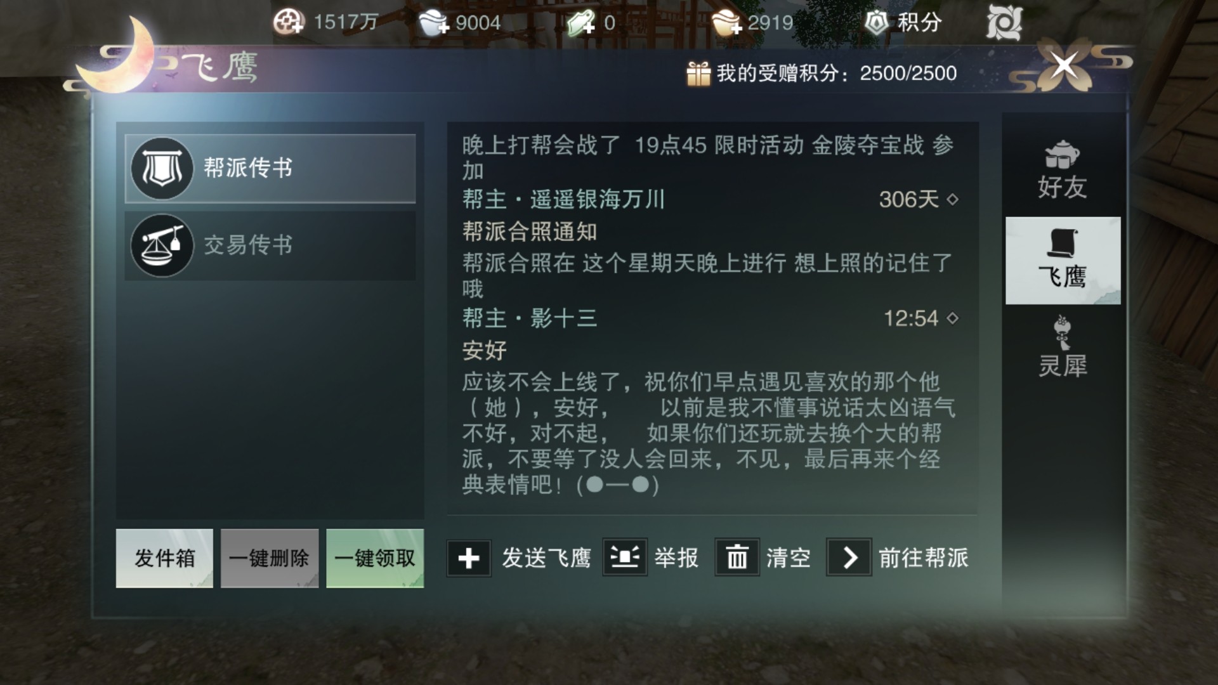The height and width of the screenshot is (685, 1218).
Task: Click the 一键删除 button
Action: (x=270, y=558)
